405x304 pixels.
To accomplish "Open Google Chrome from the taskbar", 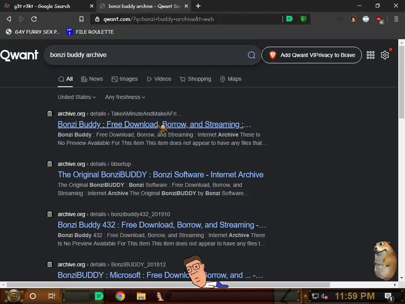I will pyautogui.click(x=120, y=296).
